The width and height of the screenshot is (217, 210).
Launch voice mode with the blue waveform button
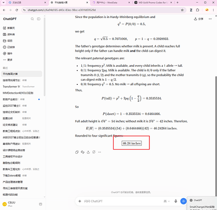coord(183,201)
